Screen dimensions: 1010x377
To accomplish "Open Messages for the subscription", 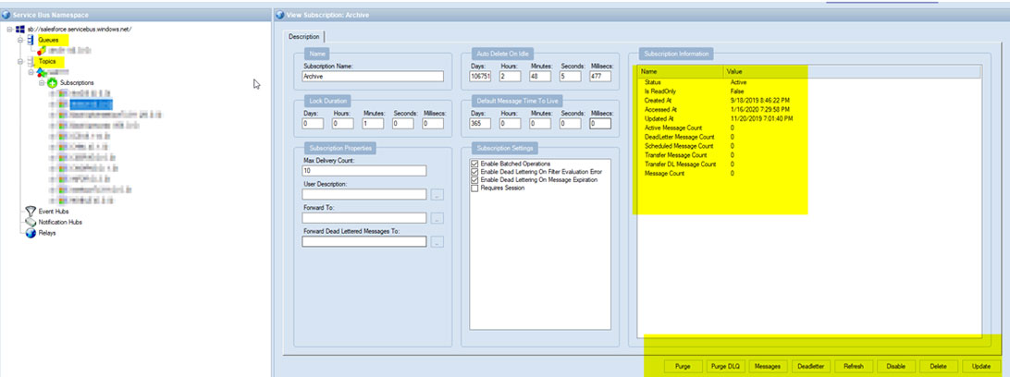I will pos(768,366).
